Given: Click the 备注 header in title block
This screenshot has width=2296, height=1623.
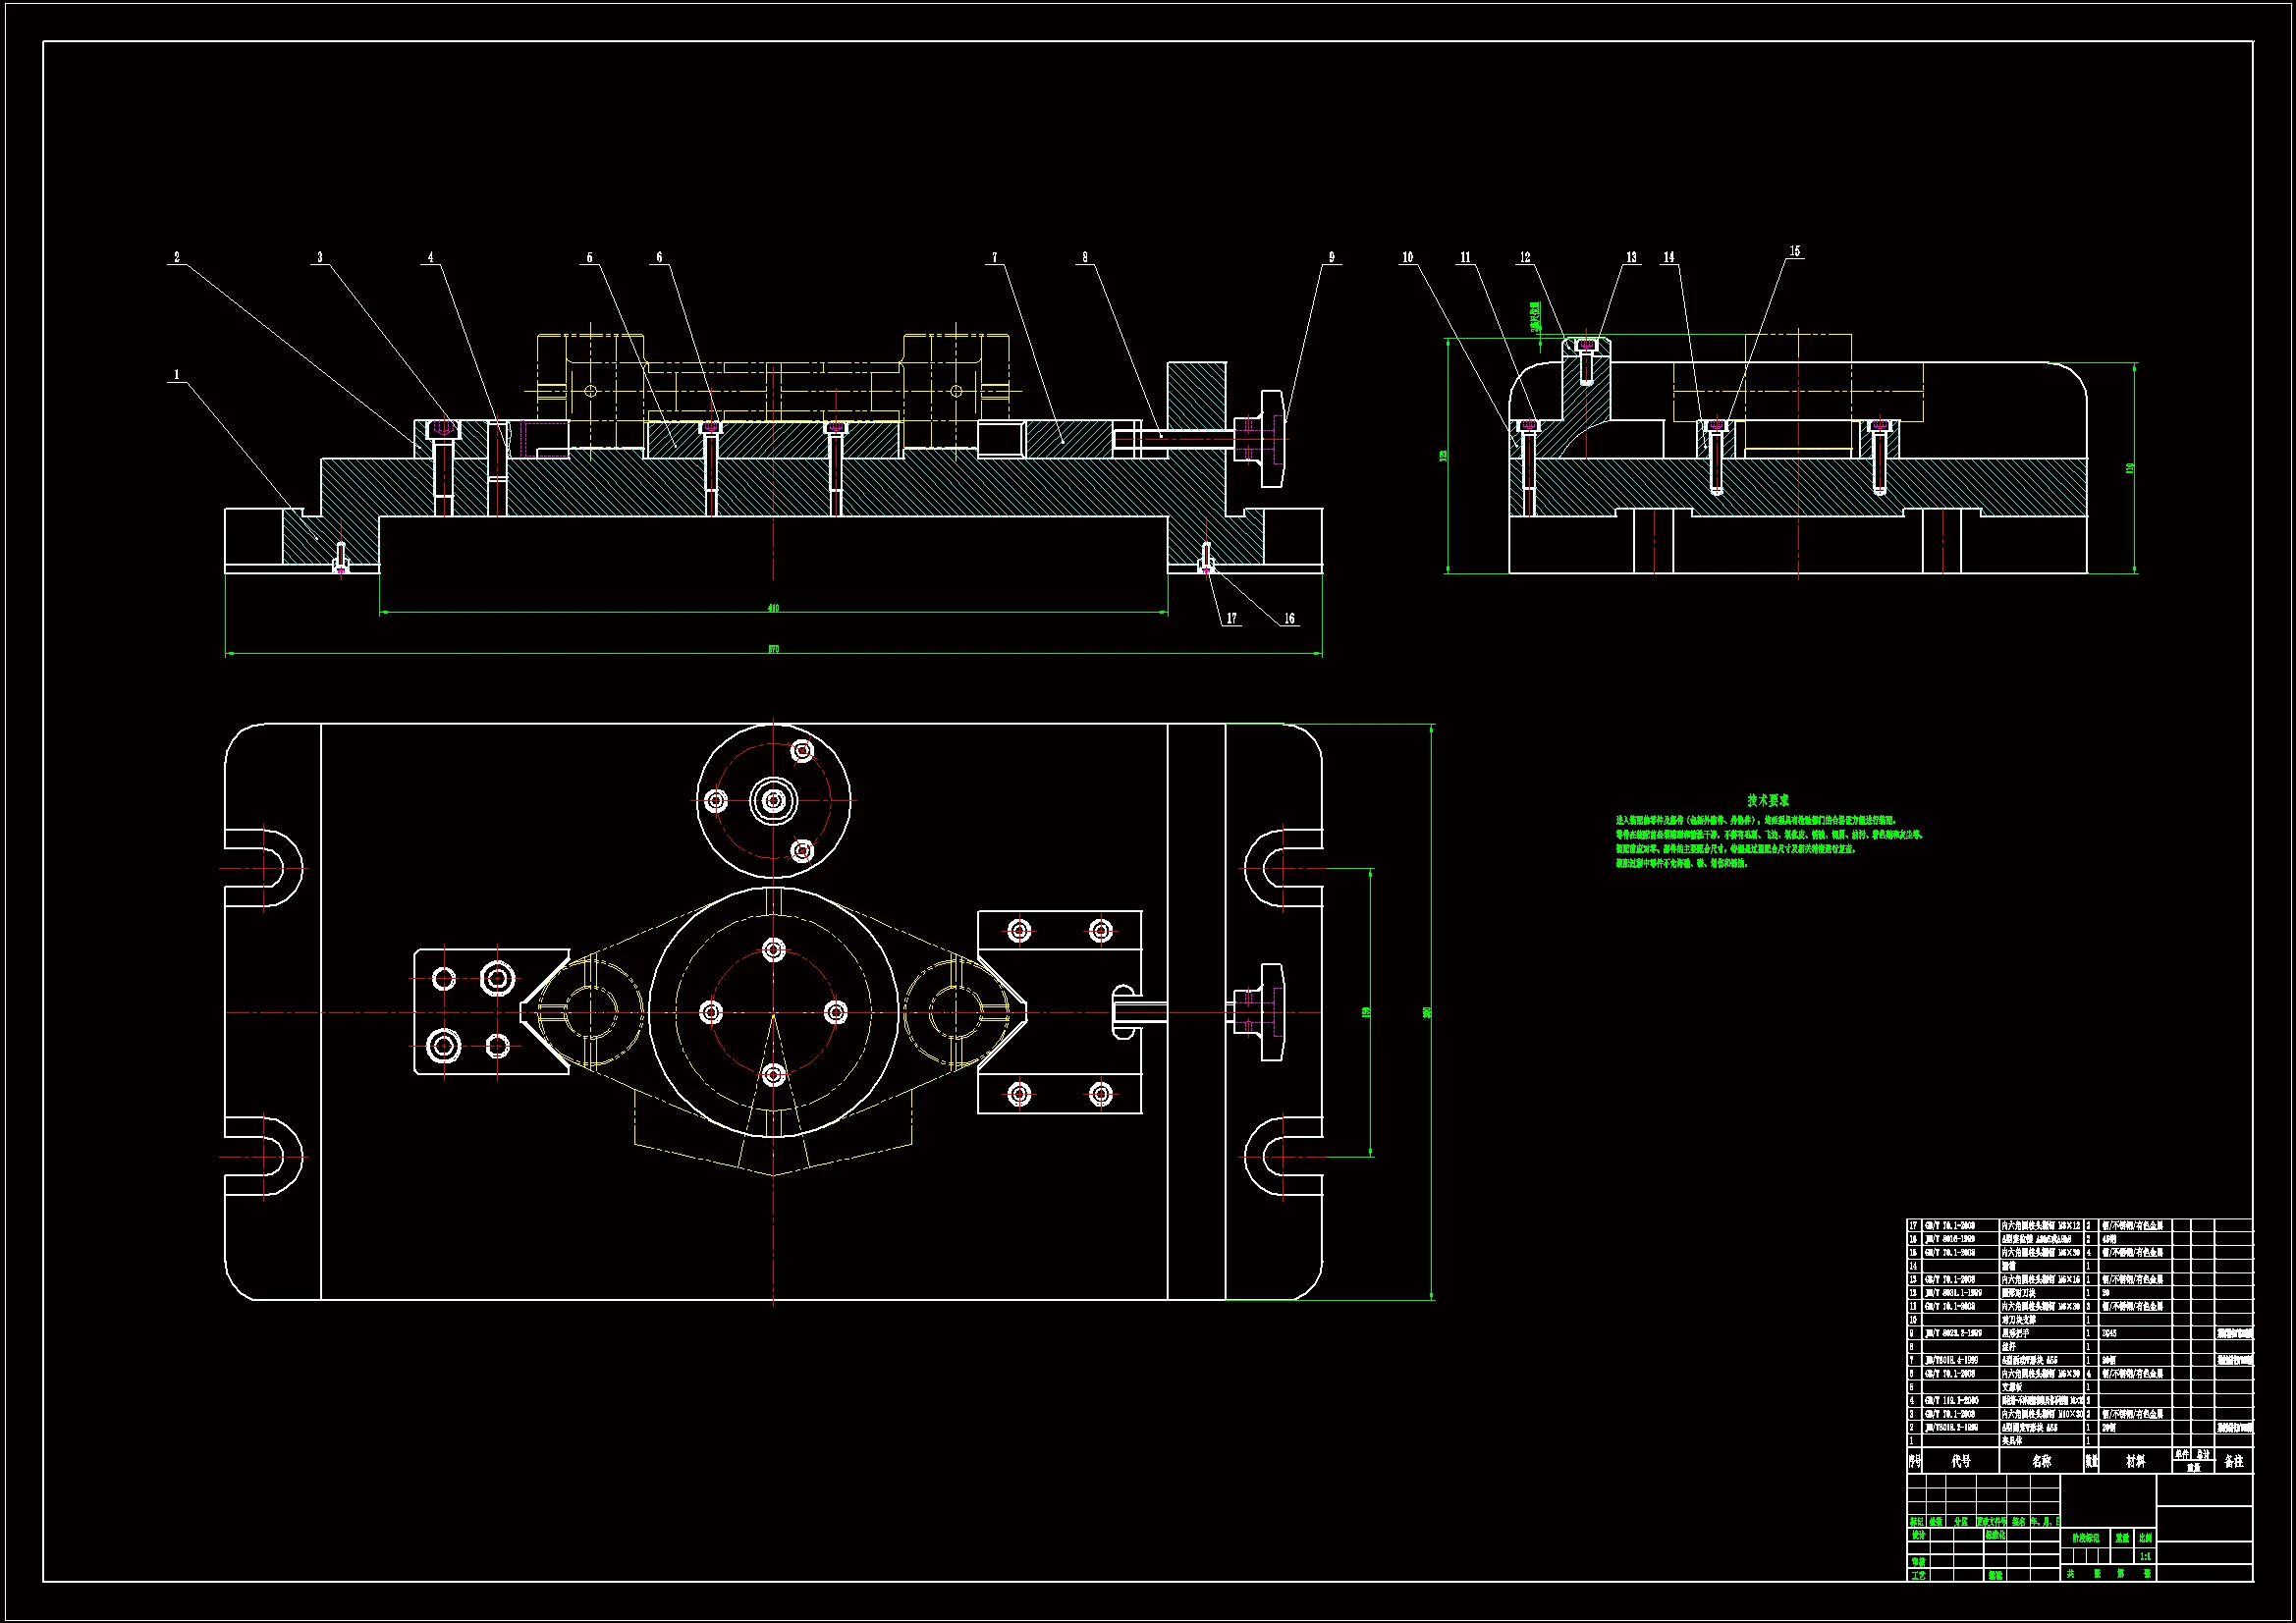Looking at the screenshot, I should point(2233,1461).
